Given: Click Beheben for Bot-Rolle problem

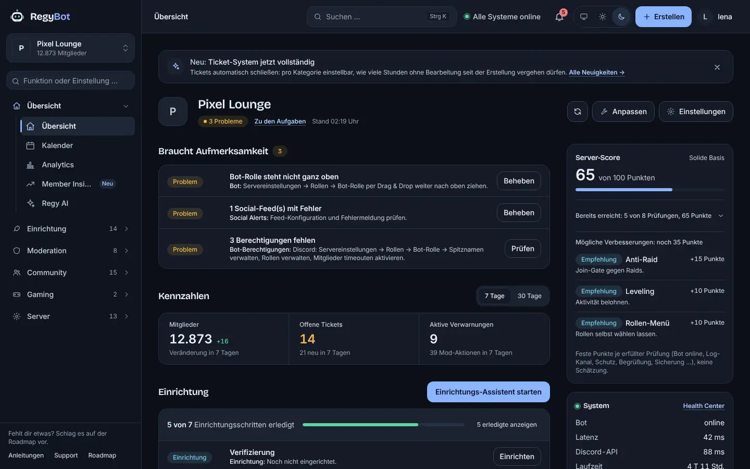Looking at the screenshot, I should (x=519, y=181).
